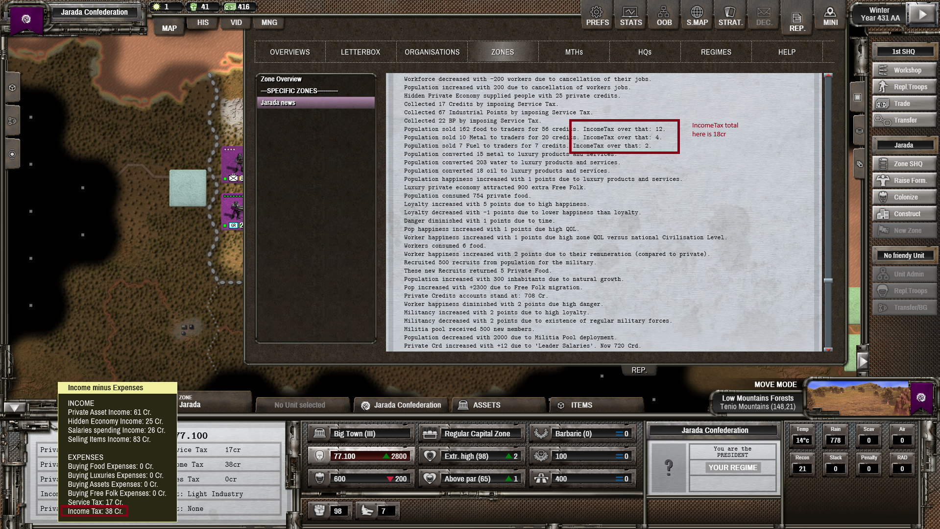Open the Transfer button

tap(904, 120)
